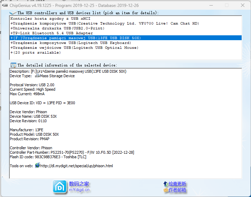Screen dimensions: 251x197
Task: Click the magnifier icon beside detailed information
Action: [x=13, y=65]
